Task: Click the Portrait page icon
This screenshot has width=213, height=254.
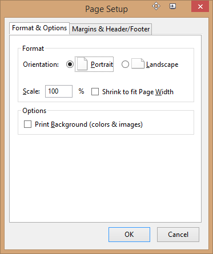Action: click(x=82, y=64)
